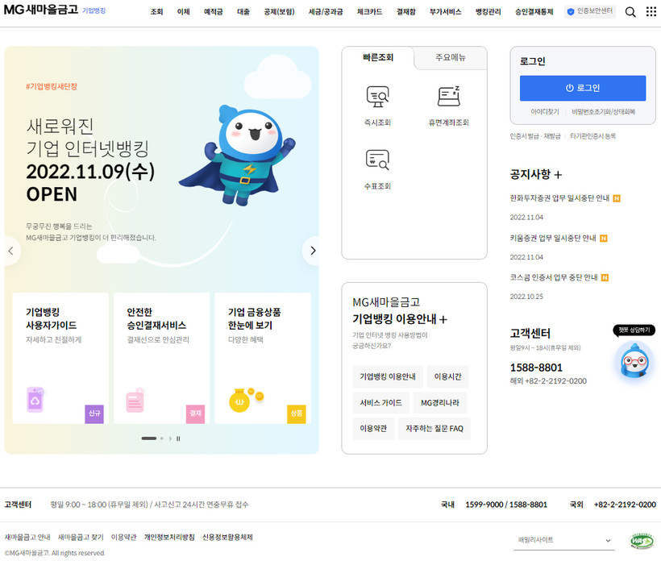The height and width of the screenshot is (561, 661).
Task: Click the 자주하는 질문 FAQ button
Action: pos(434,428)
